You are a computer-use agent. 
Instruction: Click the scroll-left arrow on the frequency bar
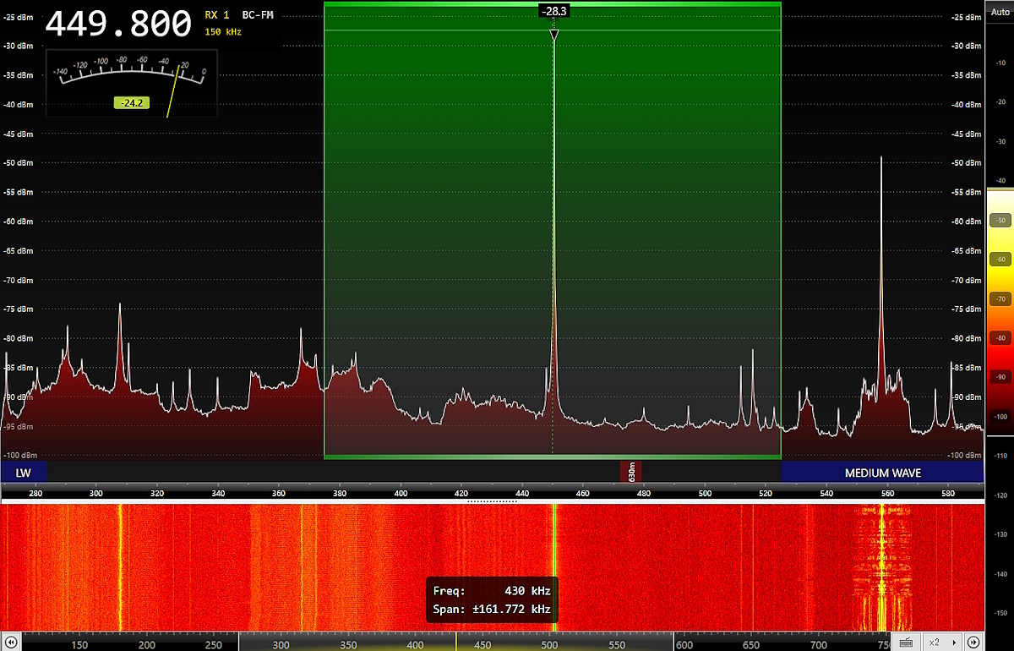(12, 643)
